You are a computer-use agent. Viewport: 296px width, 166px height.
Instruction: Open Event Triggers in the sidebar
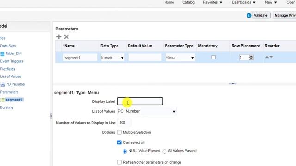pos(12,61)
